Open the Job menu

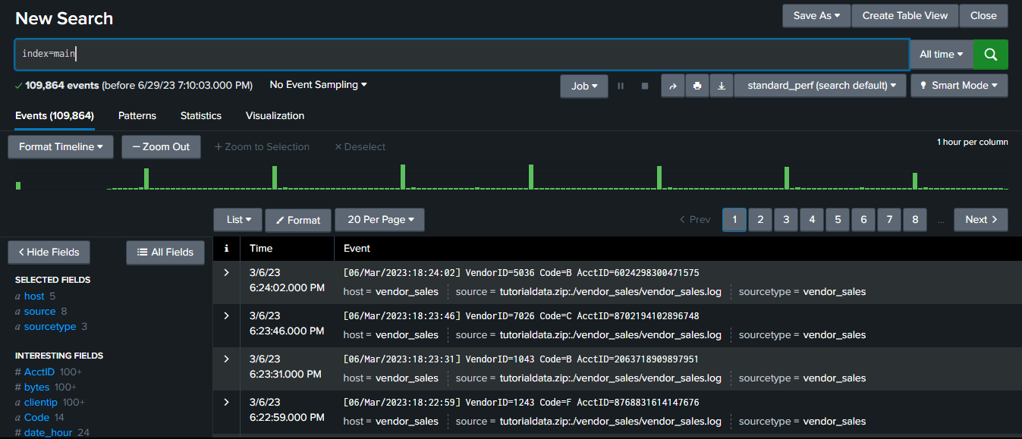tap(584, 86)
